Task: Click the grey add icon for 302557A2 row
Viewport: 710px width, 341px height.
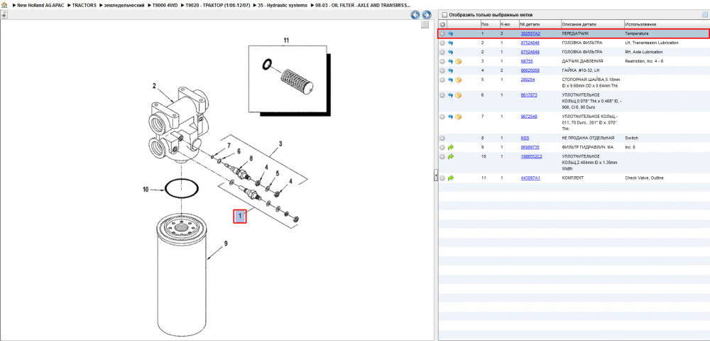Action: (x=442, y=33)
